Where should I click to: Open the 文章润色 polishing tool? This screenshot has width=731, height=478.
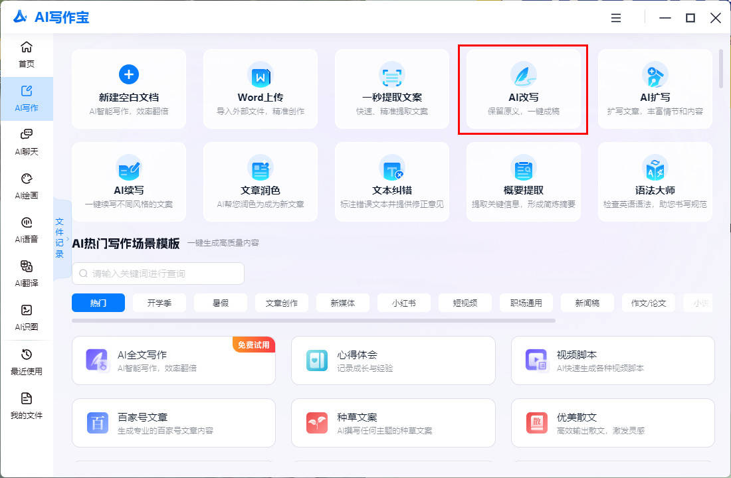260,182
